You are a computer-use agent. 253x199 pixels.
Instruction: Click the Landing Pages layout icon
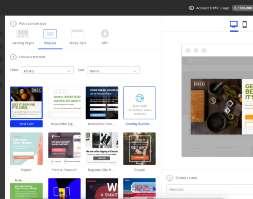23,34
